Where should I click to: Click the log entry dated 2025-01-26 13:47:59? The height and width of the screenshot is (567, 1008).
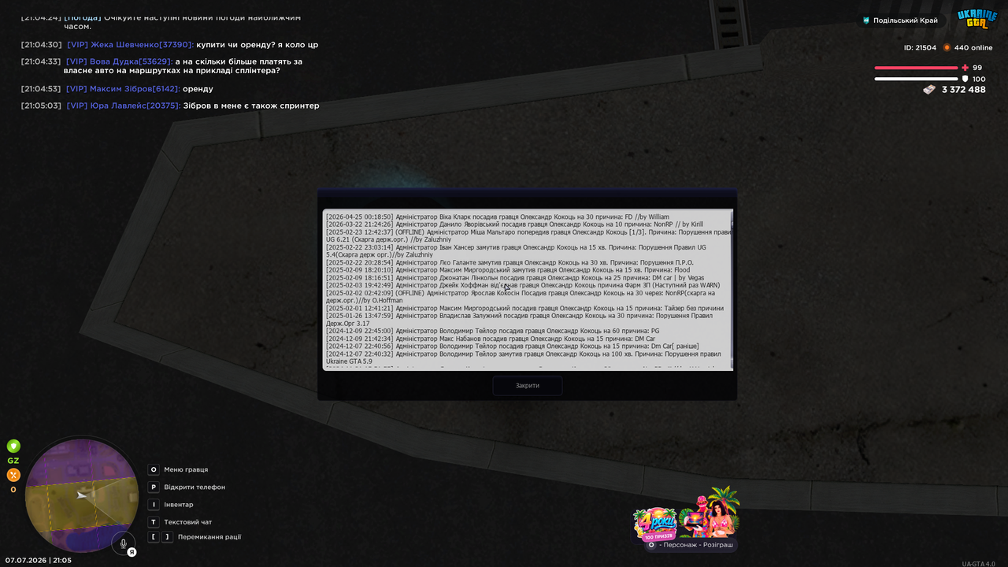[520, 320]
